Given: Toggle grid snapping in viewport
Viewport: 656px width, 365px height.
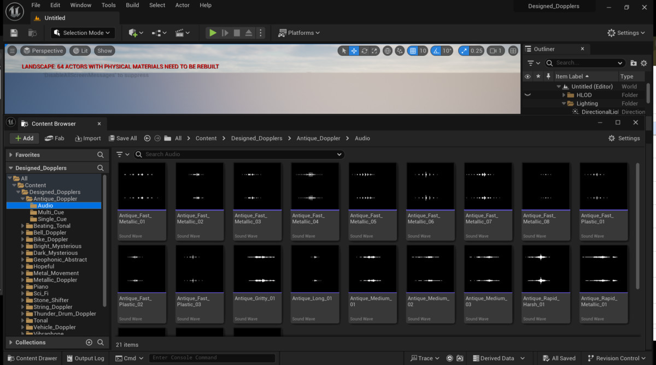Looking at the screenshot, I should [x=413, y=51].
